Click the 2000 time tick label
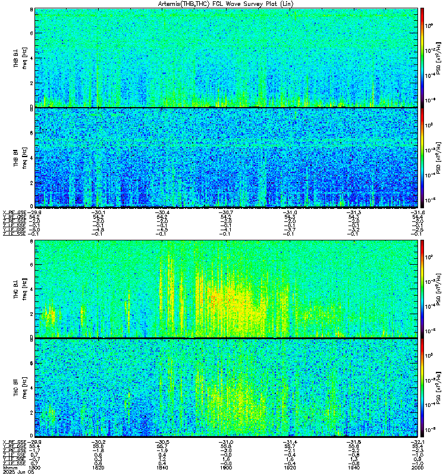Viewport: 446px width, 476px height. click(x=418, y=468)
